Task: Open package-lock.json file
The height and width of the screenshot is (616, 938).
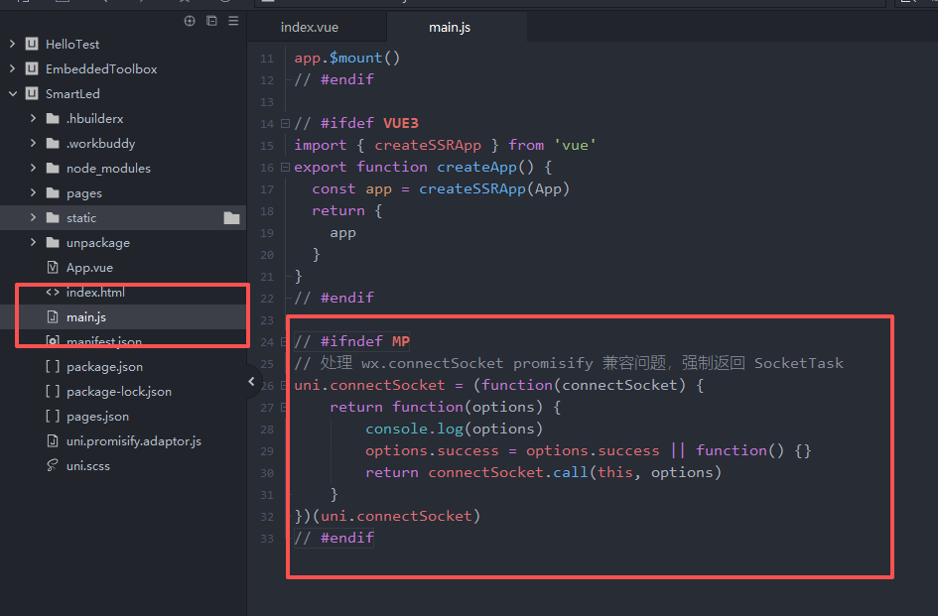Action: click(119, 391)
